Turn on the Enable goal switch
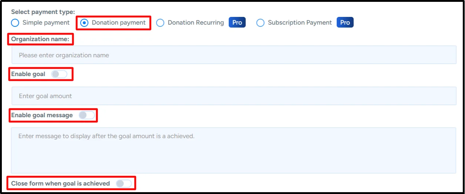This screenshot has height=194, width=465. 59,74
